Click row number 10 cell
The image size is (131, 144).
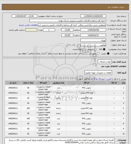pyautogui.click(x=123, y=134)
